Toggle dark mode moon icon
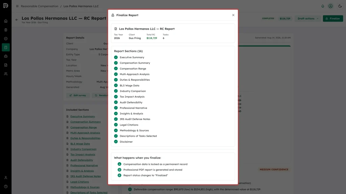This screenshot has height=194, width=346. (340, 6)
